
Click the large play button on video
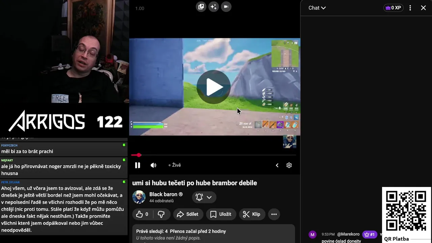point(214,87)
